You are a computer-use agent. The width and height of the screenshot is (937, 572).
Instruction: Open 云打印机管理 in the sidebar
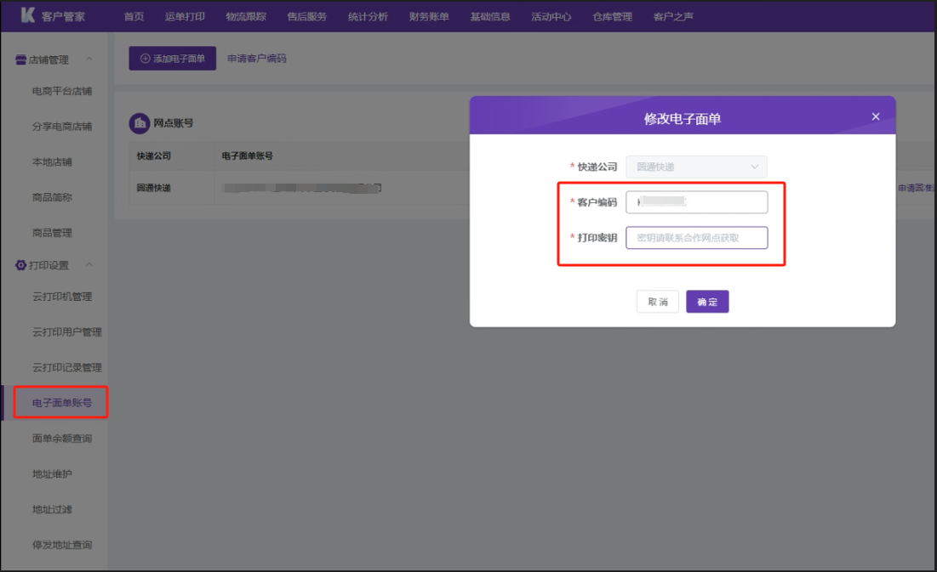(x=61, y=297)
